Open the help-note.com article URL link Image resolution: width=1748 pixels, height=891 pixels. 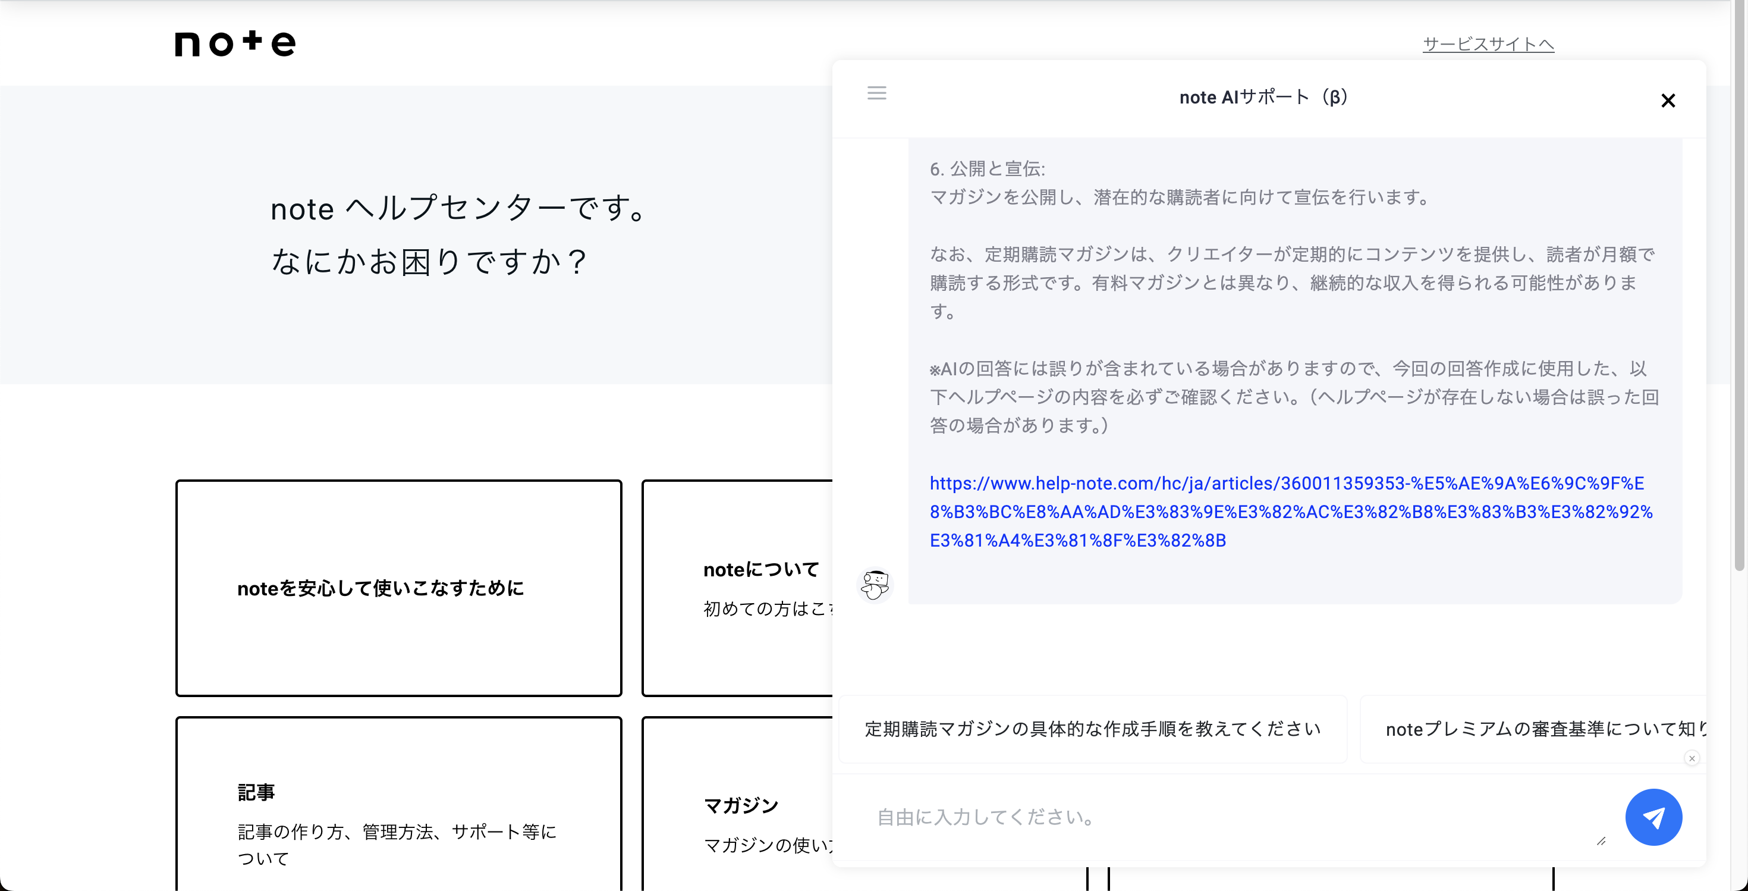tap(1291, 512)
